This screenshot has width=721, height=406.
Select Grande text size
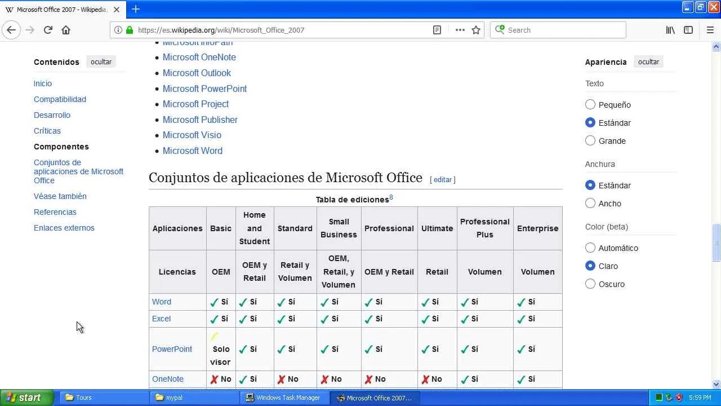[590, 140]
